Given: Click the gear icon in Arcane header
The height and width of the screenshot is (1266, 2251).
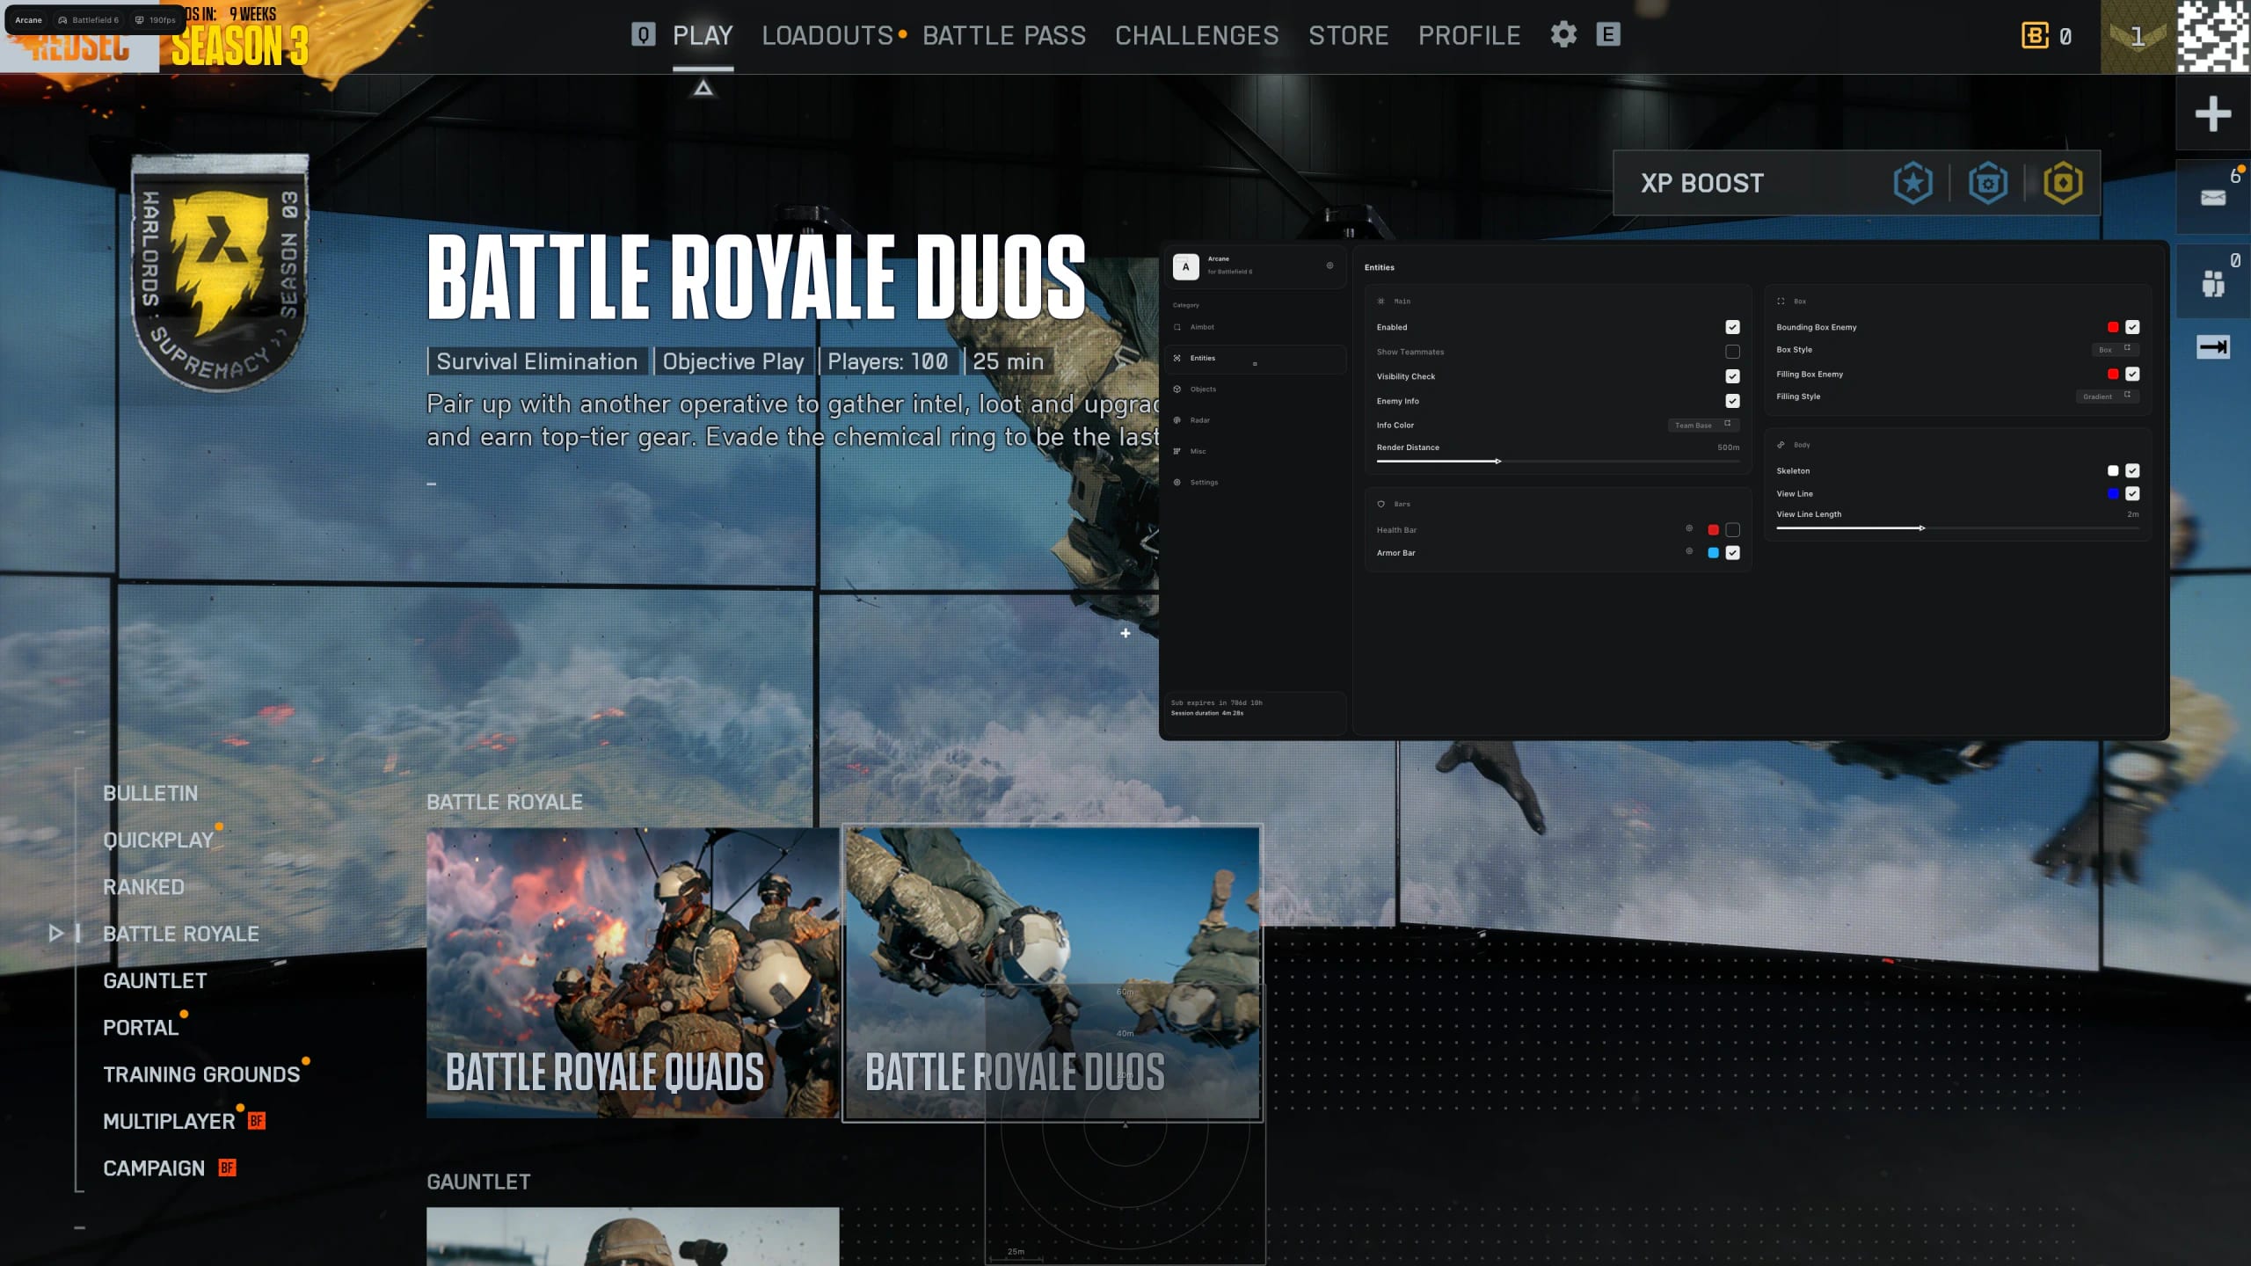Looking at the screenshot, I should [x=1329, y=266].
